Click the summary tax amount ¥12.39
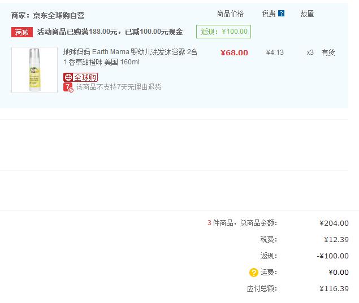Viewport: 359px width, 303px height. (x=336, y=239)
